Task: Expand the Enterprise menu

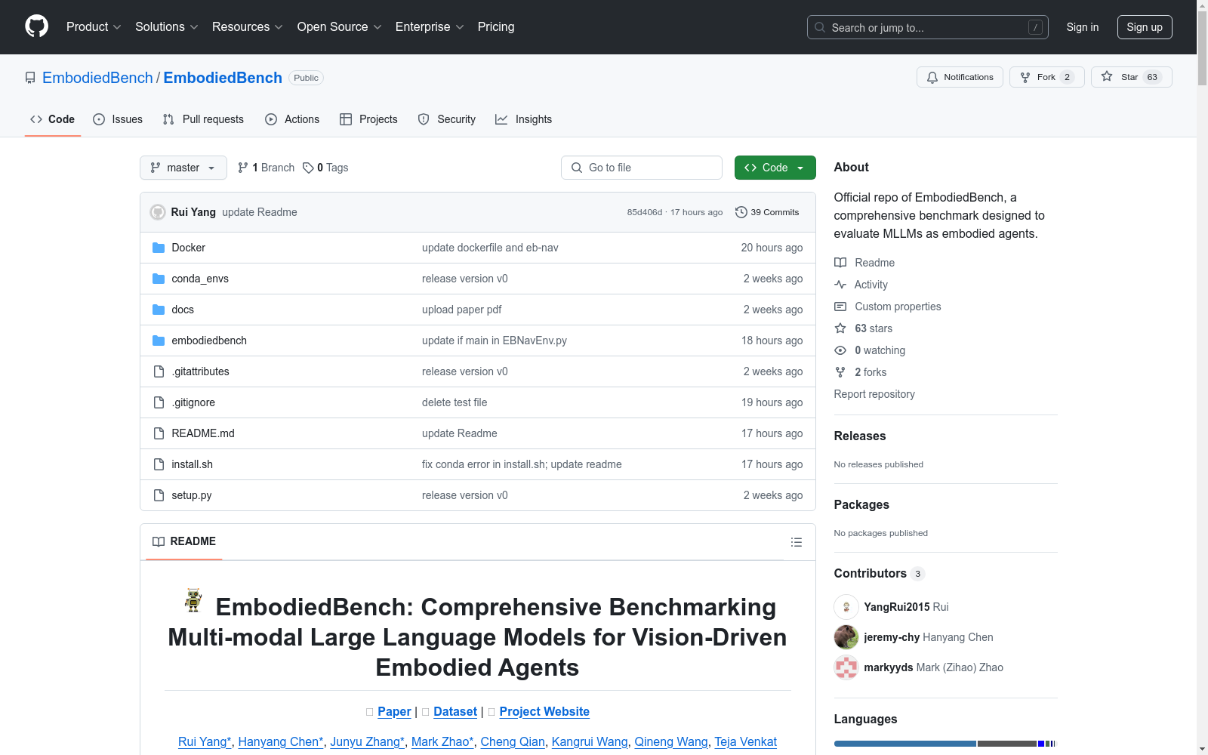Action: 430,26
